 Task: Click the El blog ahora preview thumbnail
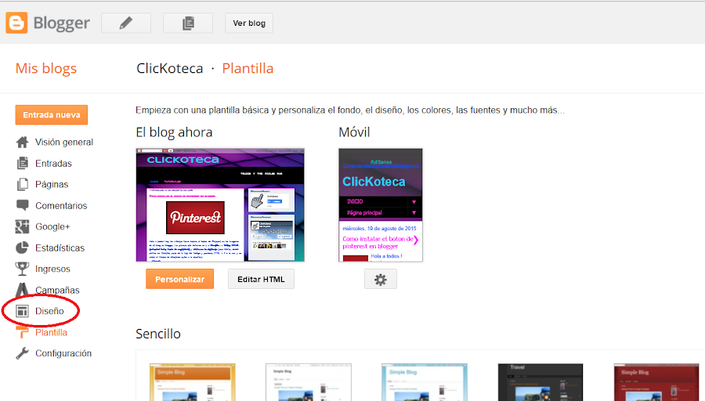tap(220, 205)
